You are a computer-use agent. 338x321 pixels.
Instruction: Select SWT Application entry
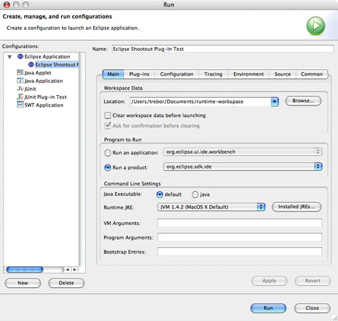[x=44, y=105]
